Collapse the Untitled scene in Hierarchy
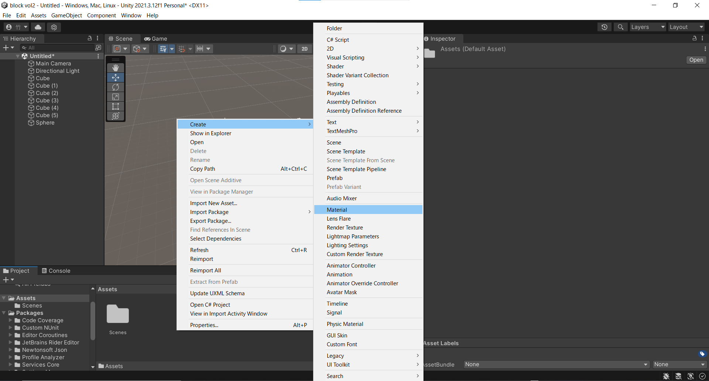This screenshot has width=709, height=381. pos(18,56)
